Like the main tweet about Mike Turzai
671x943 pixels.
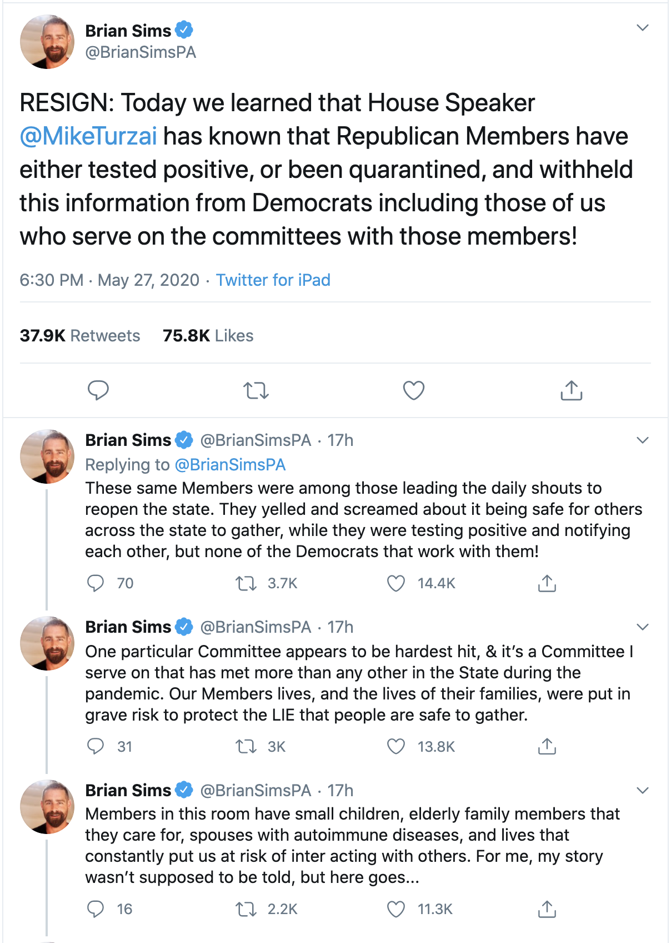tap(413, 391)
